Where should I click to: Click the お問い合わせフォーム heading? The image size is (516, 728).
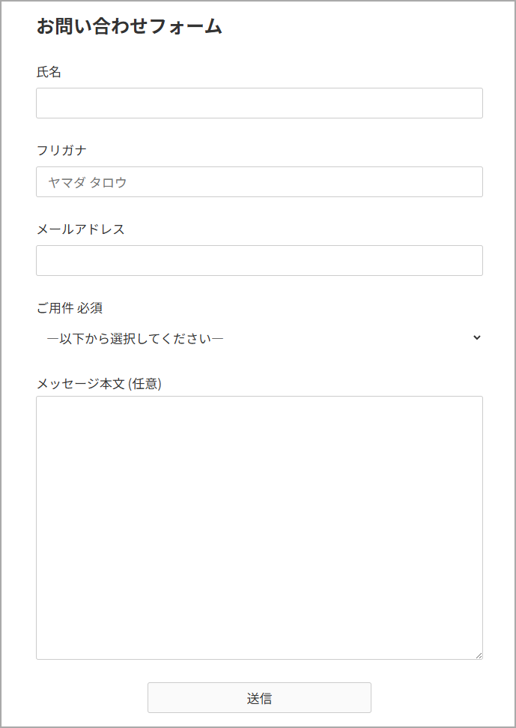130,27
